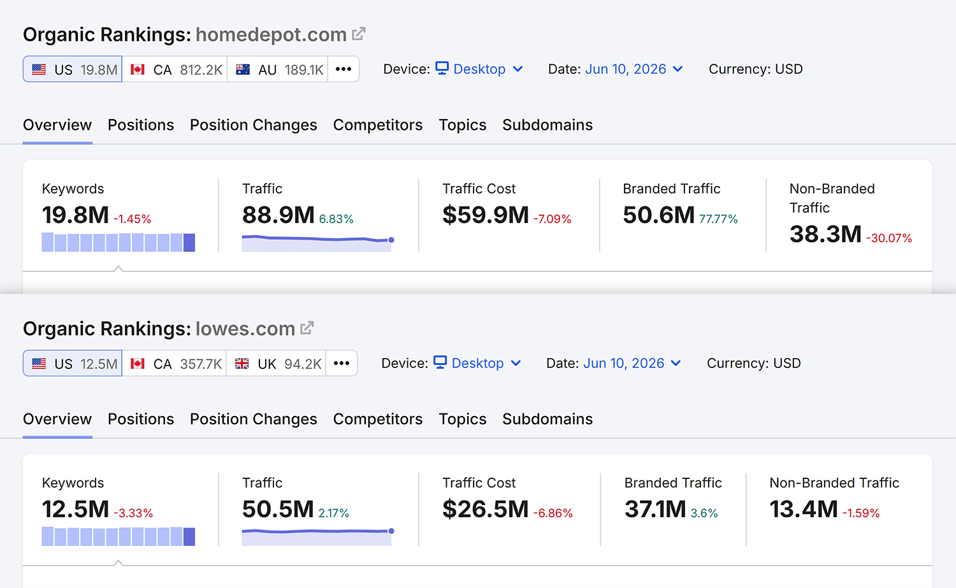Click the -30.07% non-branded change
Screen dimensions: 956x588
click(x=889, y=238)
